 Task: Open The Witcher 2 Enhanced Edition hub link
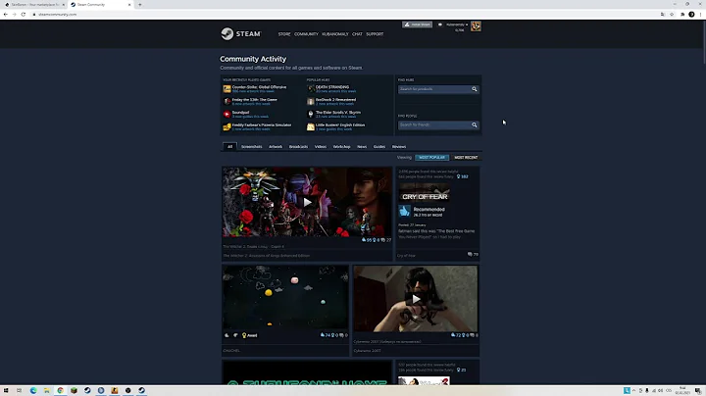click(x=266, y=256)
